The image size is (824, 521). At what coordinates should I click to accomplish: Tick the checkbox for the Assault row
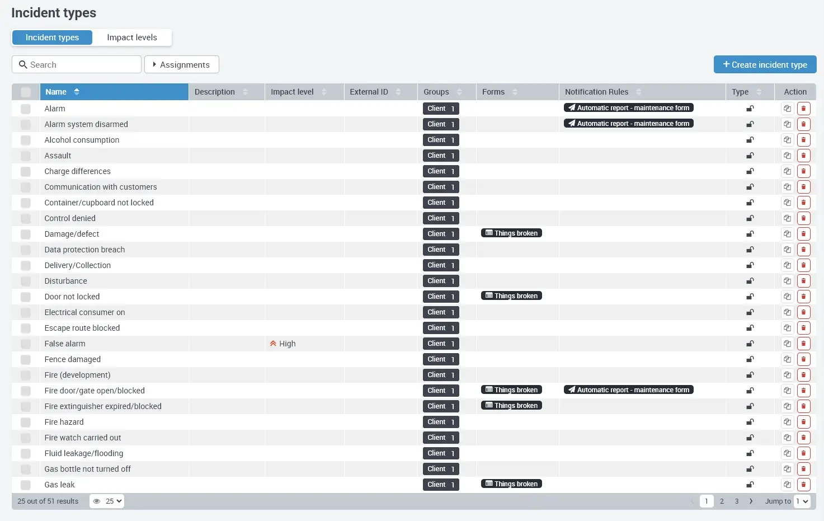tap(25, 156)
